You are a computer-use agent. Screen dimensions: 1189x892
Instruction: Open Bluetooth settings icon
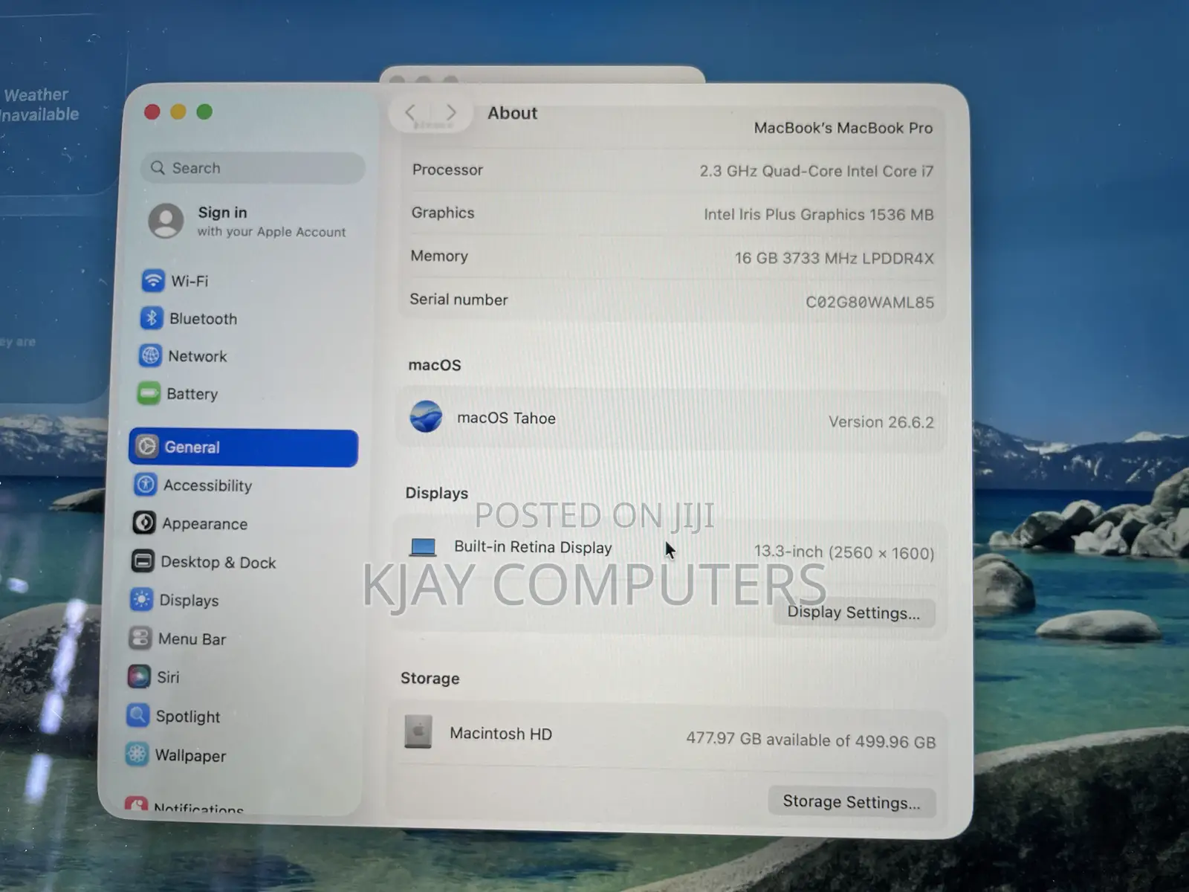(x=152, y=318)
